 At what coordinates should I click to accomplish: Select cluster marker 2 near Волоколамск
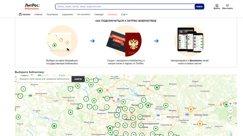[x=23, y=89]
